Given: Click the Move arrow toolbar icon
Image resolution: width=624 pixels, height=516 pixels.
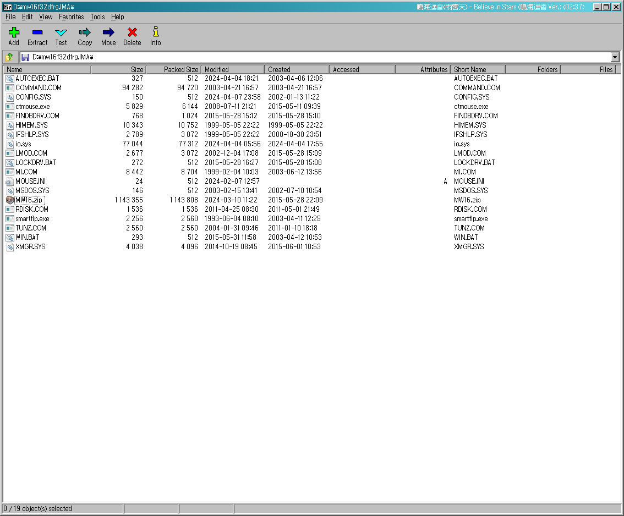Looking at the screenshot, I should pos(108,33).
